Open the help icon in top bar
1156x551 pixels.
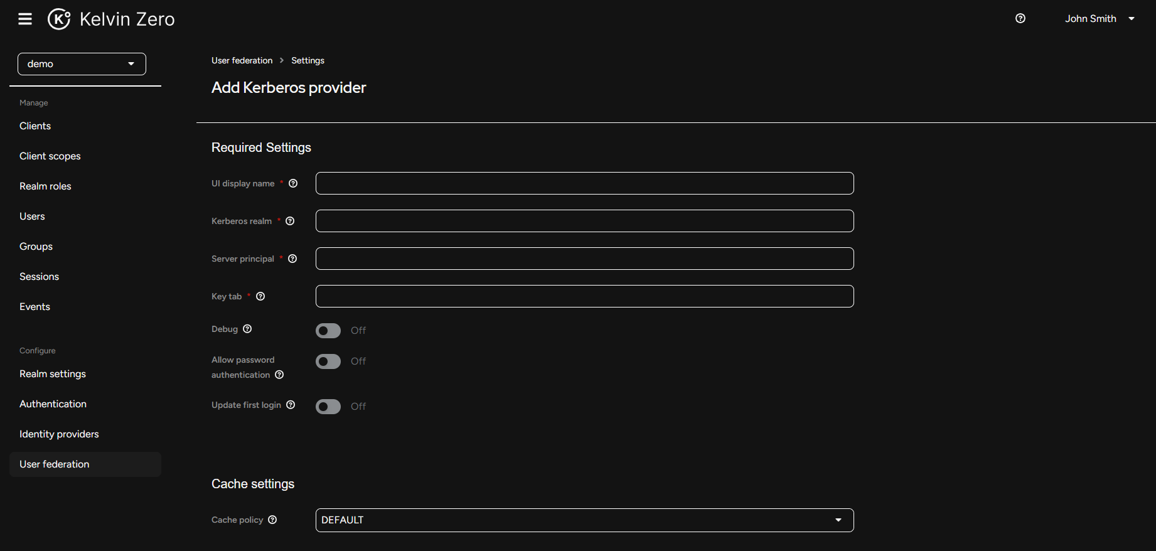click(x=1020, y=19)
